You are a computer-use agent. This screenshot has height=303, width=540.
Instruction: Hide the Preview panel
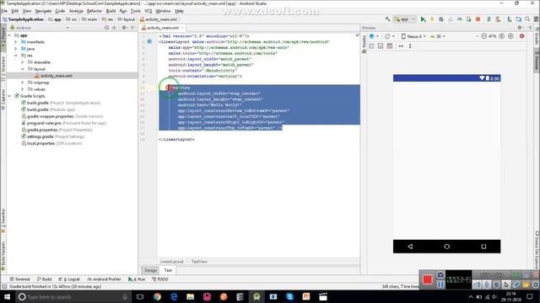point(529,28)
